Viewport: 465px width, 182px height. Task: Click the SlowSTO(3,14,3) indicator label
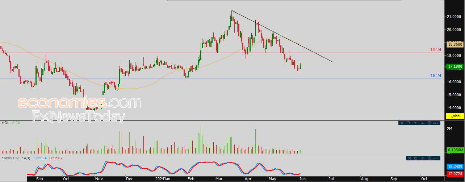[x=17, y=158]
